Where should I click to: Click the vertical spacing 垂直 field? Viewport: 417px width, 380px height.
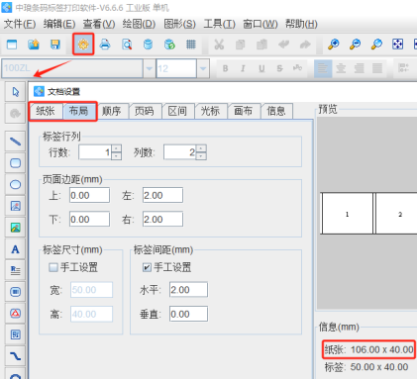pos(188,314)
